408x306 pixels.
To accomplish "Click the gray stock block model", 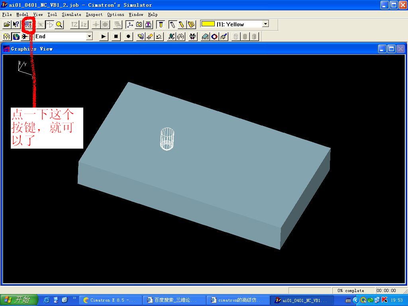I will [x=204, y=167].
